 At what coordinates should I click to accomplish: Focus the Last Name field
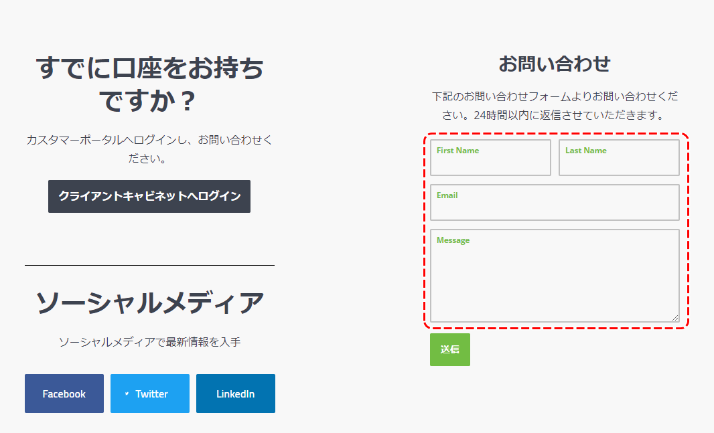619,157
